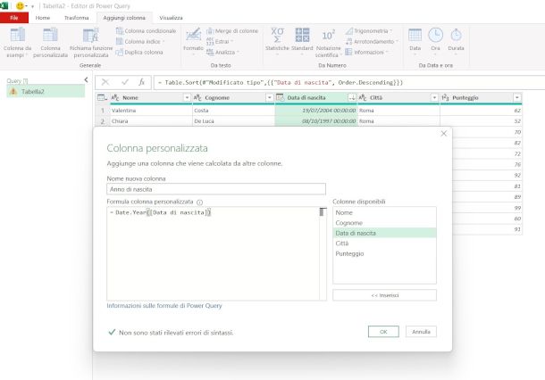This screenshot has width=545, height=380.
Task: Switch to the Home tab
Action: click(x=43, y=18)
